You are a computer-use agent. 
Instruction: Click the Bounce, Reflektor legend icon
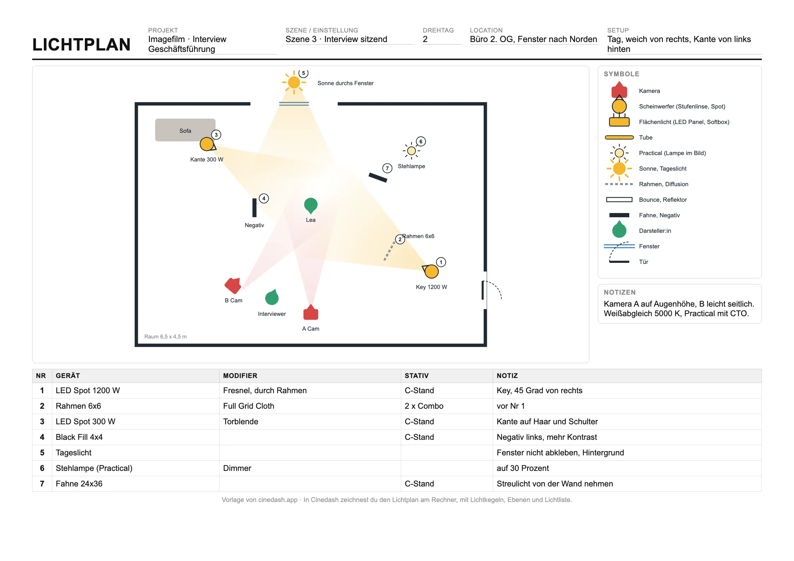(x=619, y=200)
